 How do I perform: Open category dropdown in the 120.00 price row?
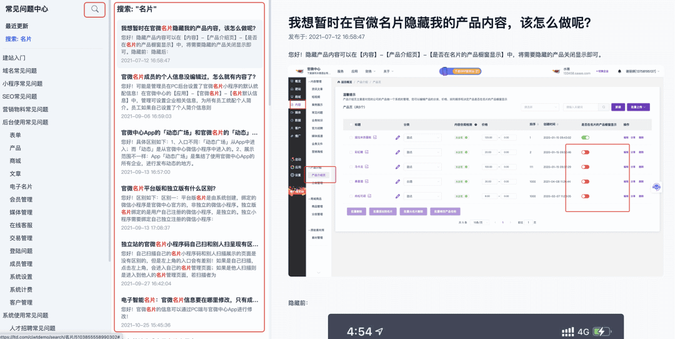coord(422,138)
